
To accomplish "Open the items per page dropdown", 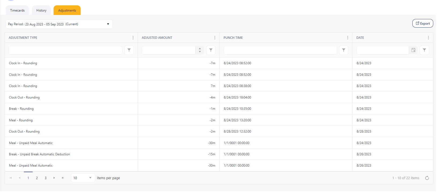I will (90, 178).
